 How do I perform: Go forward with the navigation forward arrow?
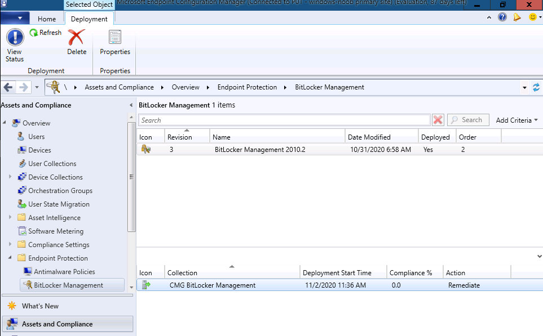coord(23,87)
